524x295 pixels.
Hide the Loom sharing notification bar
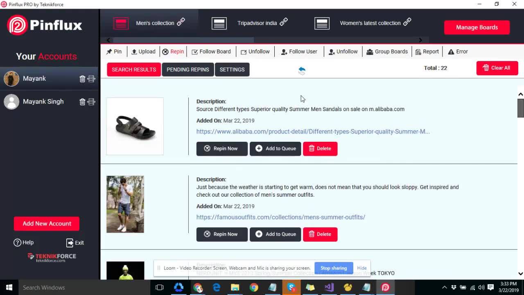click(362, 268)
